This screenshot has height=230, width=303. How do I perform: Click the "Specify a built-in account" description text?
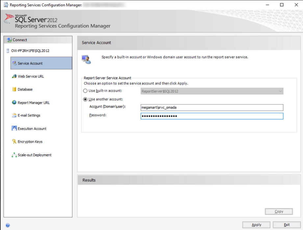tap(175, 57)
